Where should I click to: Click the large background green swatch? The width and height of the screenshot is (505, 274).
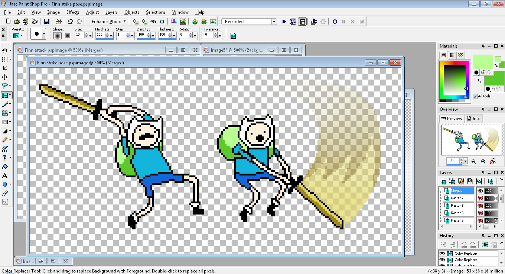pos(494,79)
